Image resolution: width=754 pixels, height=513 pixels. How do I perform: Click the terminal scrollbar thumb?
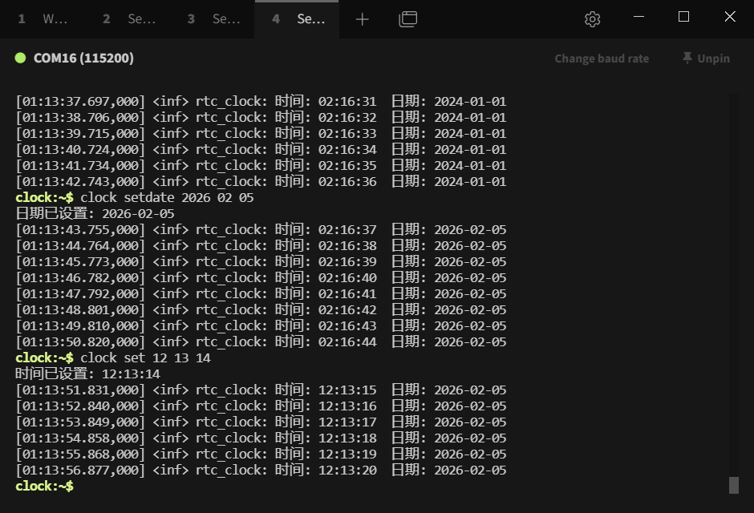click(734, 485)
